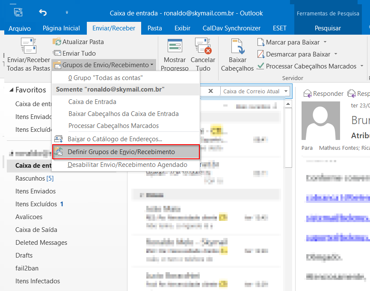The width and height of the screenshot is (370, 291).
Task: Select Baixar o Catálogo de Endereços
Action: 115,139
